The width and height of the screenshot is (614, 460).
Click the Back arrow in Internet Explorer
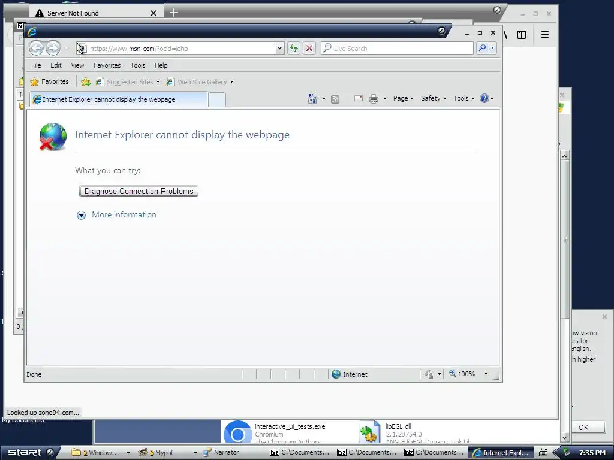point(37,49)
